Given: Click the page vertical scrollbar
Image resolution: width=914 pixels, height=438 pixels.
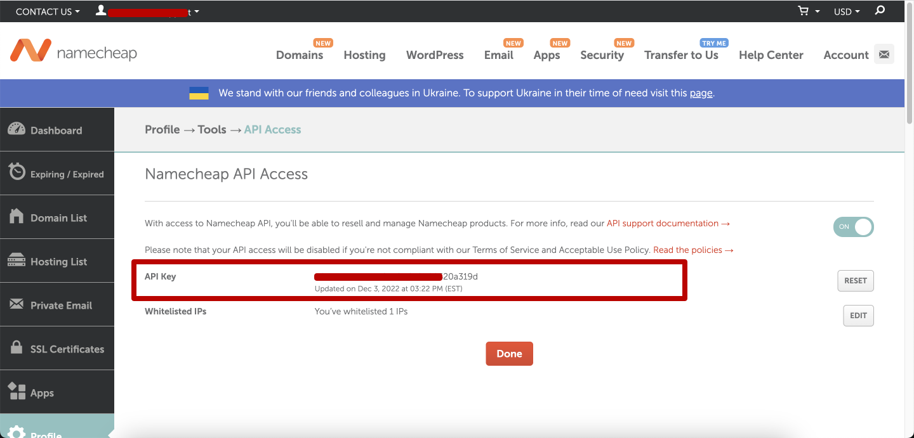Looking at the screenshot, I should (x=909, y=63).
